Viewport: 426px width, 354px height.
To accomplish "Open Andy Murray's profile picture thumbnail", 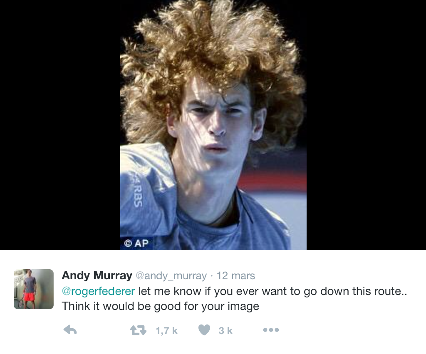I will coord(34,289).
